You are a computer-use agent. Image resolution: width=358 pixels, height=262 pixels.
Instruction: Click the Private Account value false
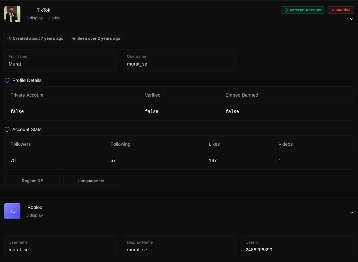coord(17,111)
